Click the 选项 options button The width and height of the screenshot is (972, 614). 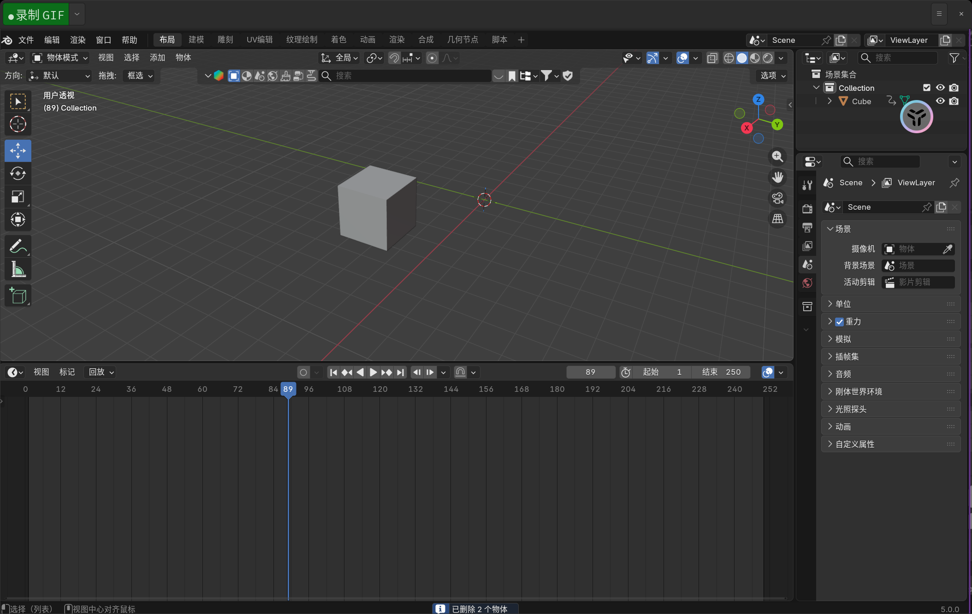pyautogui.click(x=772, y=76)
